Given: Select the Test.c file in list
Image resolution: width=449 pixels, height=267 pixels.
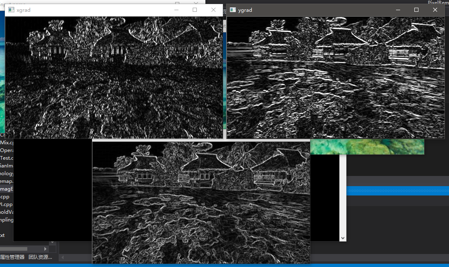Looking at the screenshot, I should point(7,158).
